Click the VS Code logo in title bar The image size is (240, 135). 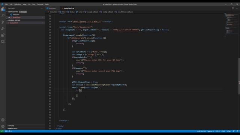pyautogui.click(x=2, y=4)
